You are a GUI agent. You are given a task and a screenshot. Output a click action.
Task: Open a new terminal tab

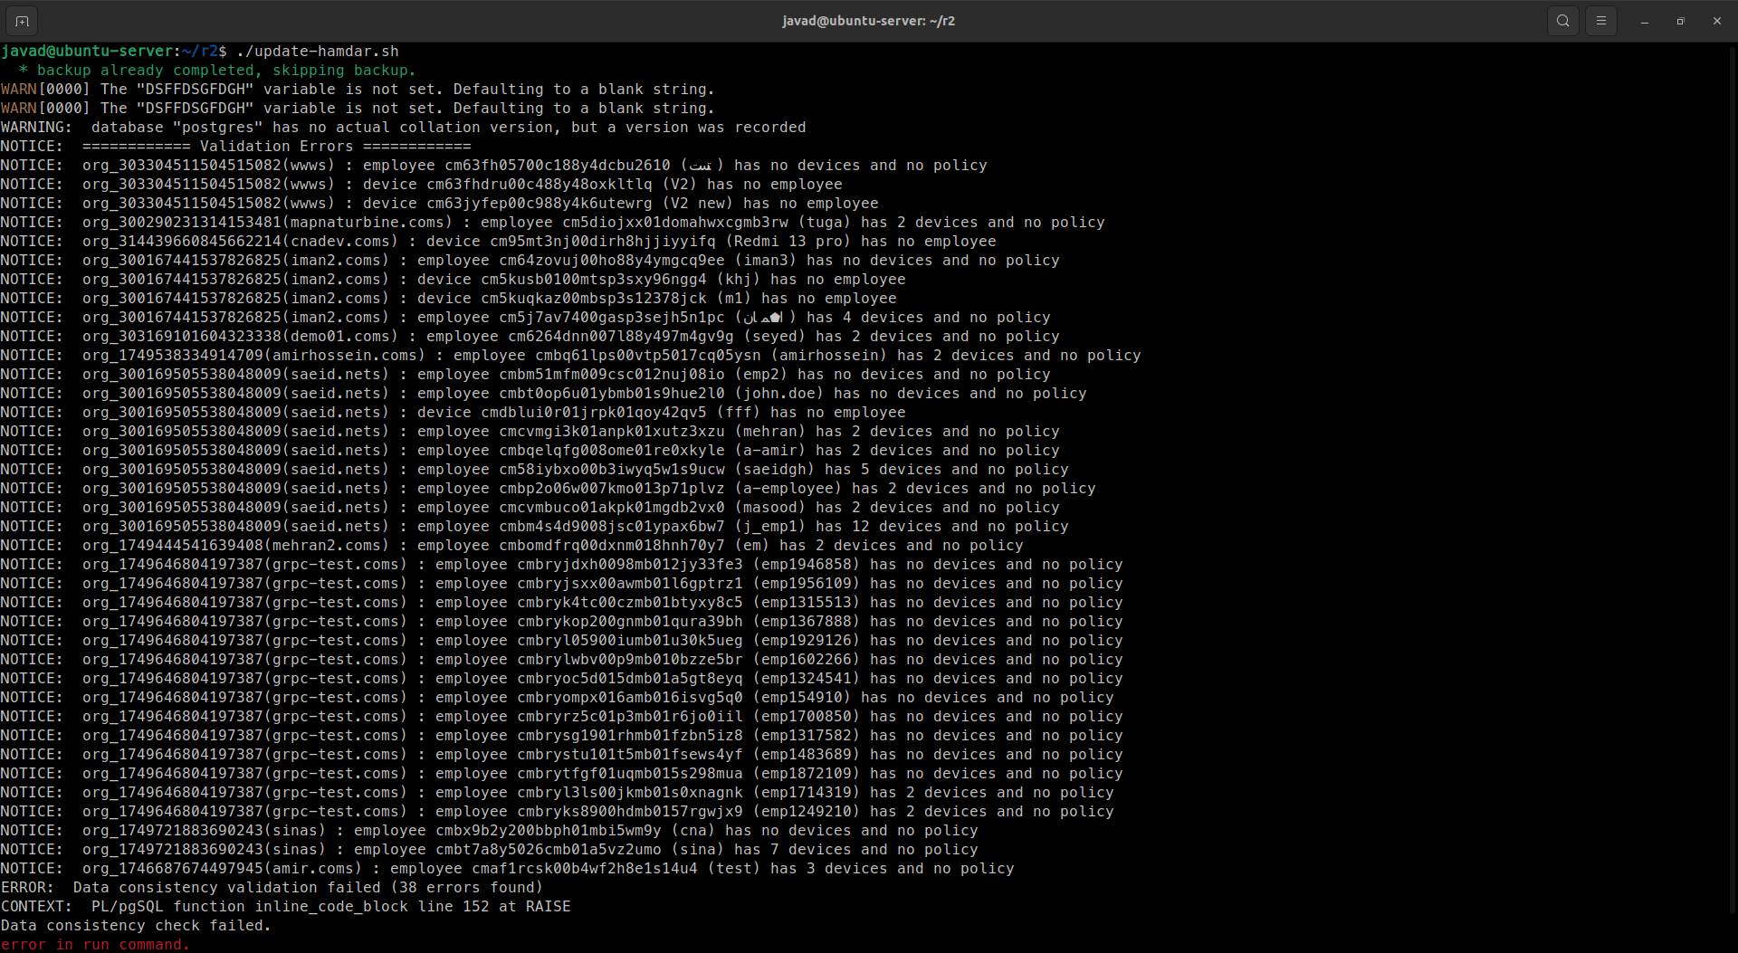pos(22,21)
